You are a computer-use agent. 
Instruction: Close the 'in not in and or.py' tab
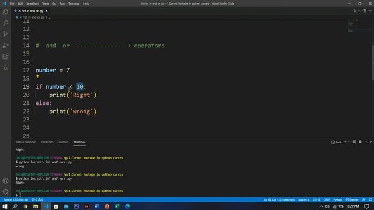click(x=47, y=11)
